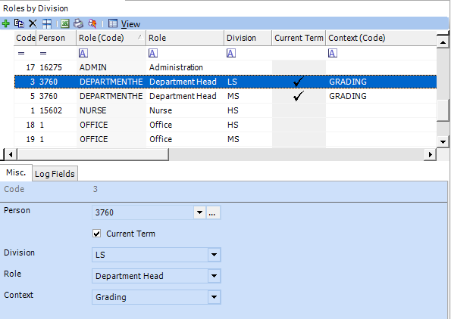This screenshot has width=451, height=319.
Task: Click the ellipsis button next to Person
Action: (212, 212)
